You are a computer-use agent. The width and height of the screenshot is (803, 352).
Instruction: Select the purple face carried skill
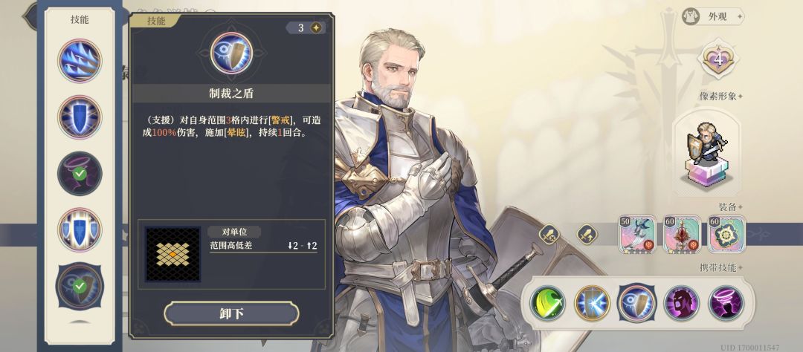tap(682, 303)
